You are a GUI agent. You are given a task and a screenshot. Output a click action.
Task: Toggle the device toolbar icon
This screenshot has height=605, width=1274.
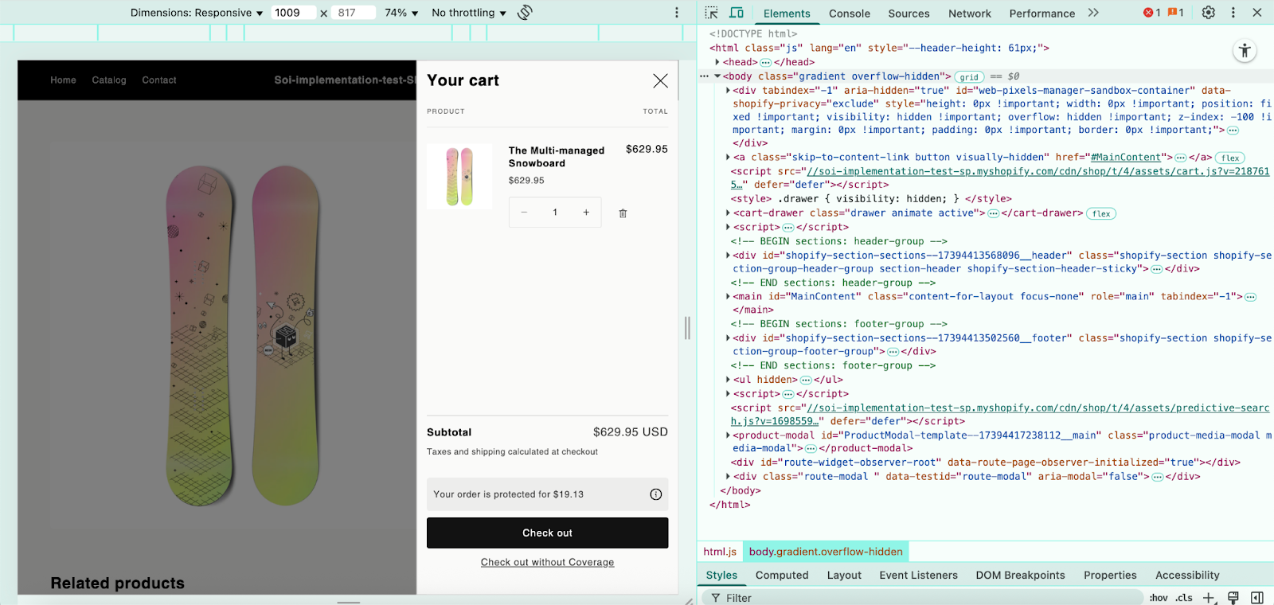coord(737,13)
